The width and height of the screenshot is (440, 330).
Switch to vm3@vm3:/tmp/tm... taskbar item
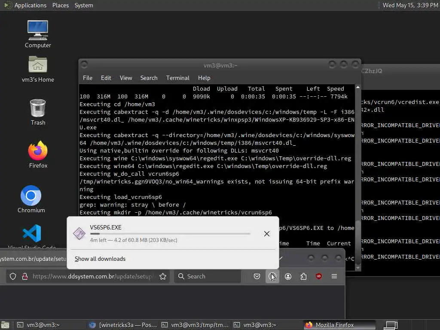coord(196,325)
